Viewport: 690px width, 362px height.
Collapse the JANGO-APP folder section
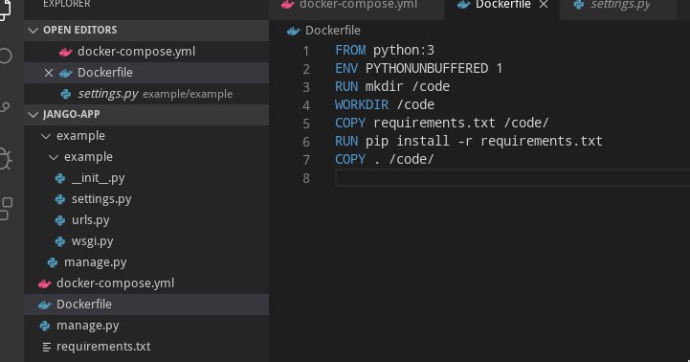[x=33, y=115]
